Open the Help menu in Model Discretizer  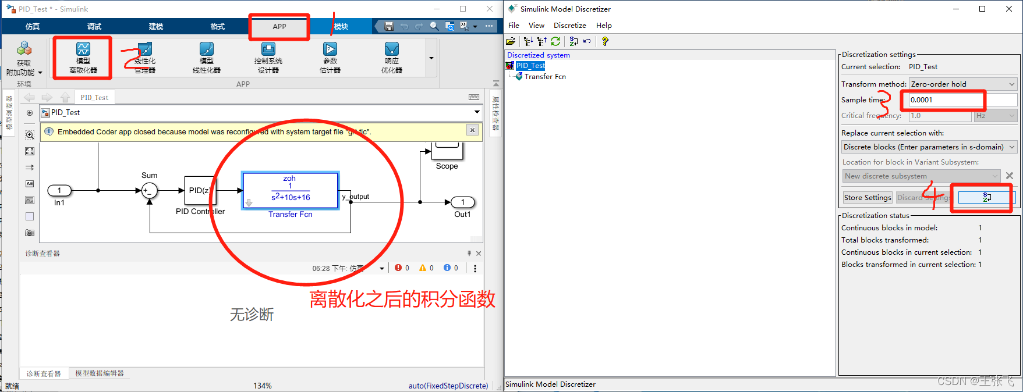point(604,26)
